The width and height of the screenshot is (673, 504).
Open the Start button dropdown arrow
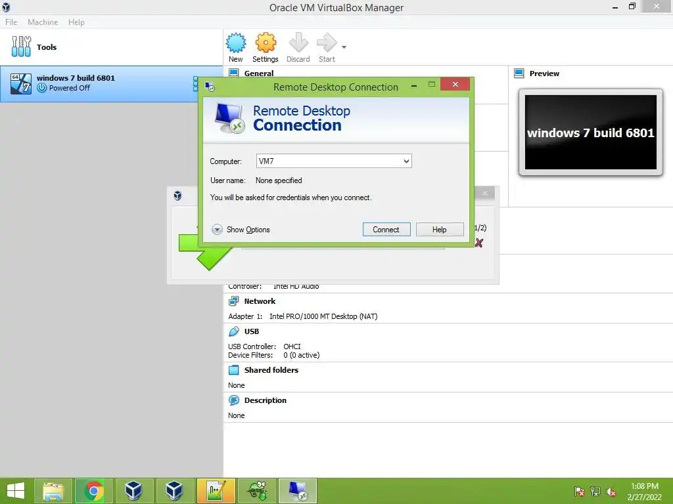pyautogui.click(x=344, y=47)
